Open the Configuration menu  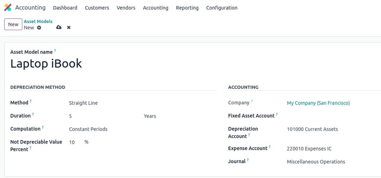click(x=222, y=8)
